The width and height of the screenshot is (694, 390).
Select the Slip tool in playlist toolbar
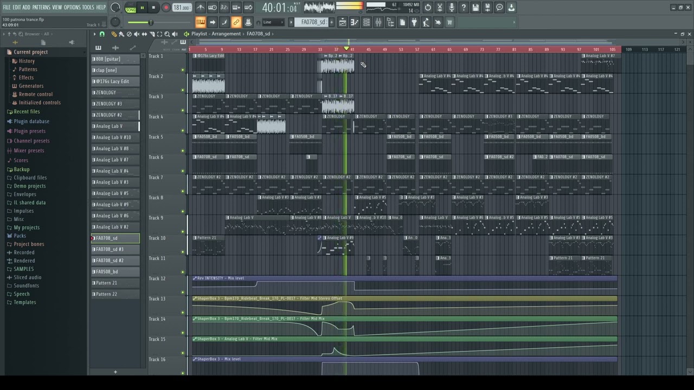tap(144, 34)
